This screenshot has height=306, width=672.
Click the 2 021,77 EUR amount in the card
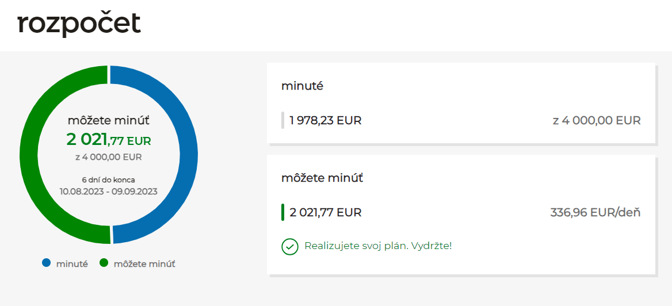(x=326, y=212)
